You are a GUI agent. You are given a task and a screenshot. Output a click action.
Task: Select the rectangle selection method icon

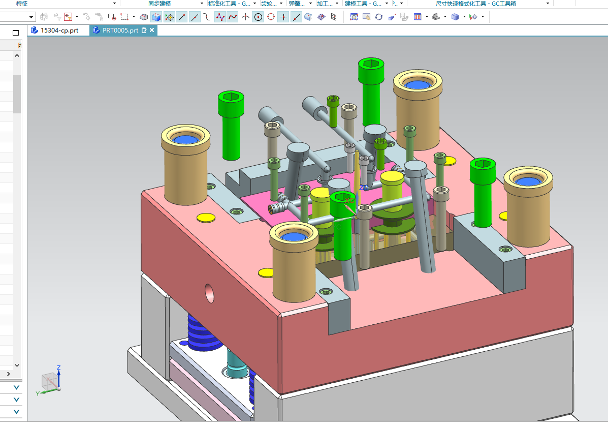[x=124, y=17]
